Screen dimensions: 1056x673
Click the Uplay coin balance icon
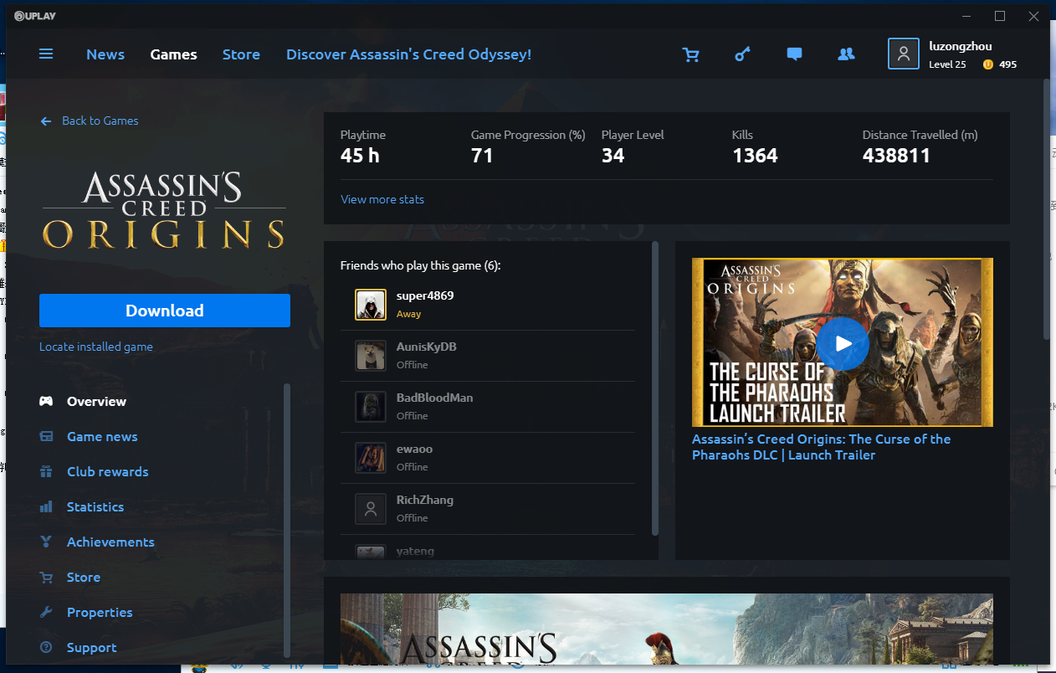point(988,64)
